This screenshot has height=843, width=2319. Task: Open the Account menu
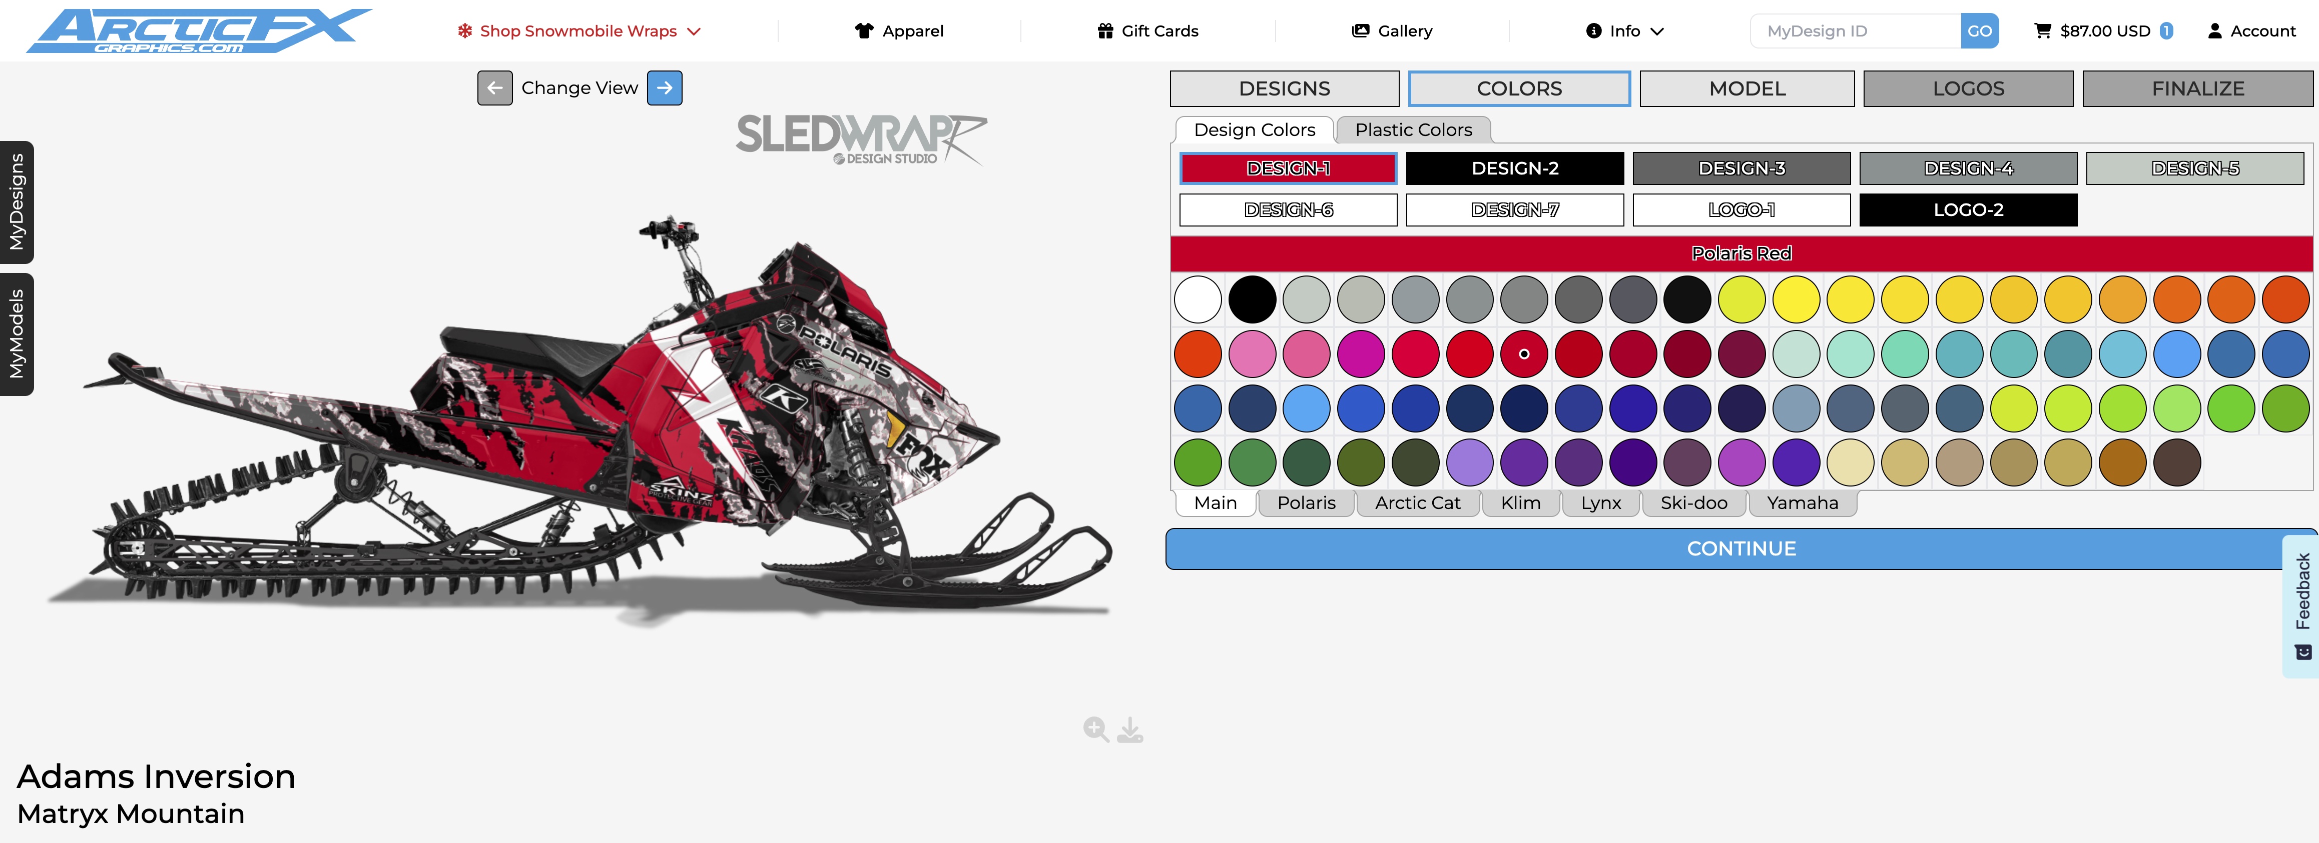(2251, 30)
